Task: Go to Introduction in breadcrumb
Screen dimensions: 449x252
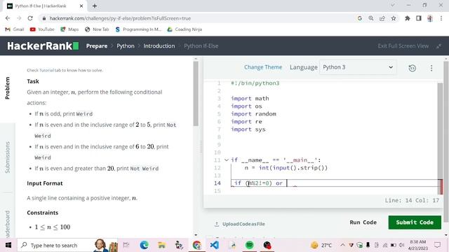Action: click(159, 46)
